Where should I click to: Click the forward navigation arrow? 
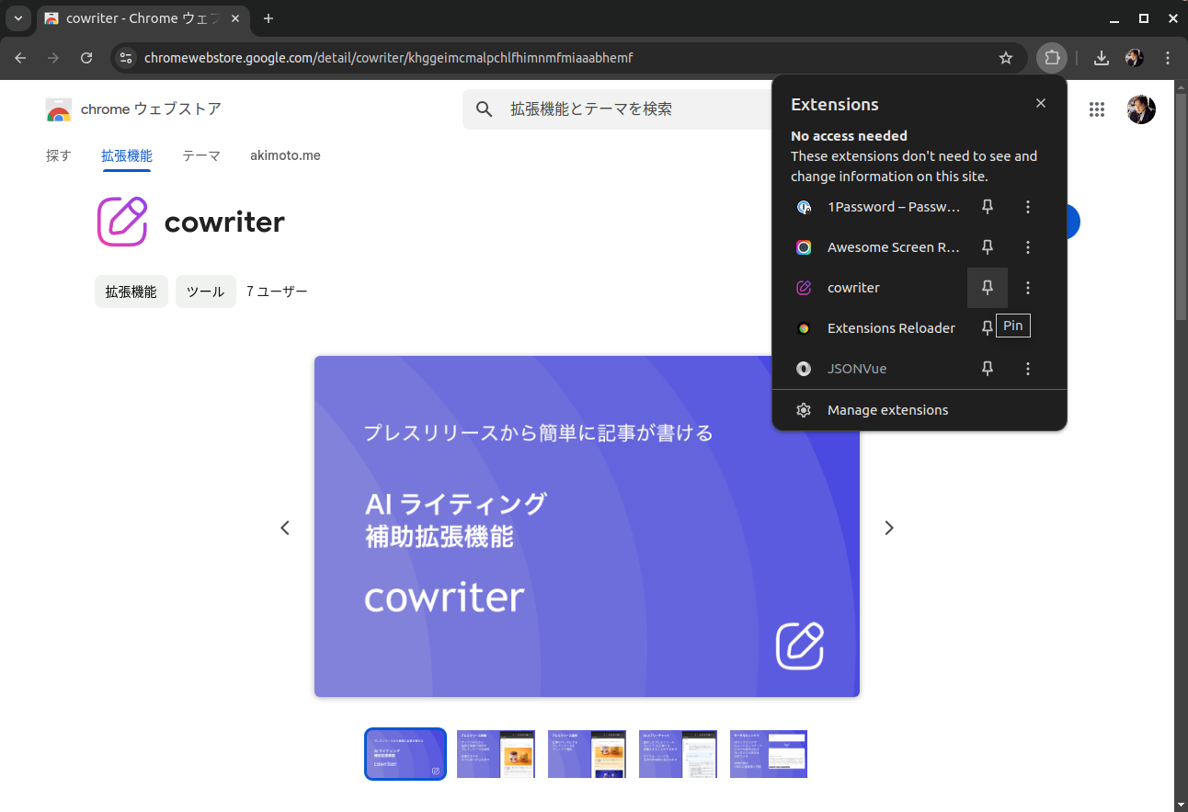(53, 58)
